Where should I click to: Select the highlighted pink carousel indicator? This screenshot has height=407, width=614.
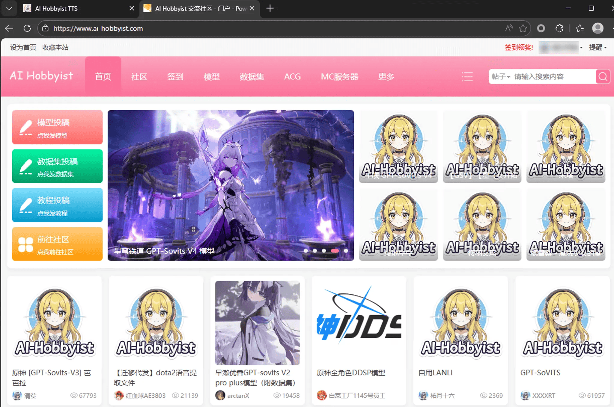pyautogui.click(x=335, y=251)
